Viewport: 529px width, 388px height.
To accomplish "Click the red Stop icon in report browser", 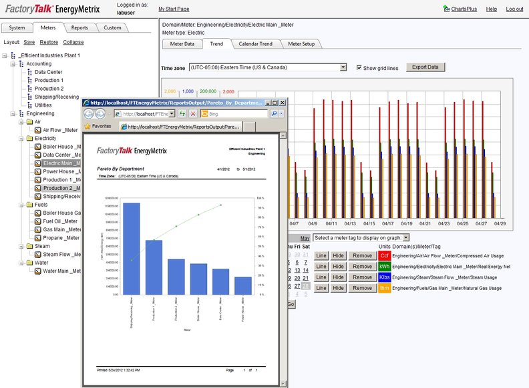I will [193, 114].
